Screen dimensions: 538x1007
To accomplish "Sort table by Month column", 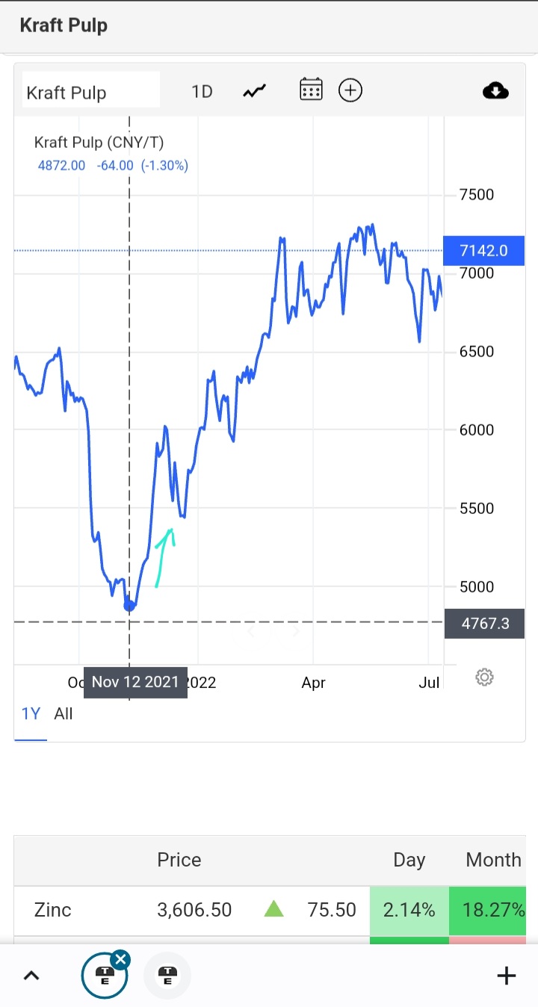I will click(493, 860).
